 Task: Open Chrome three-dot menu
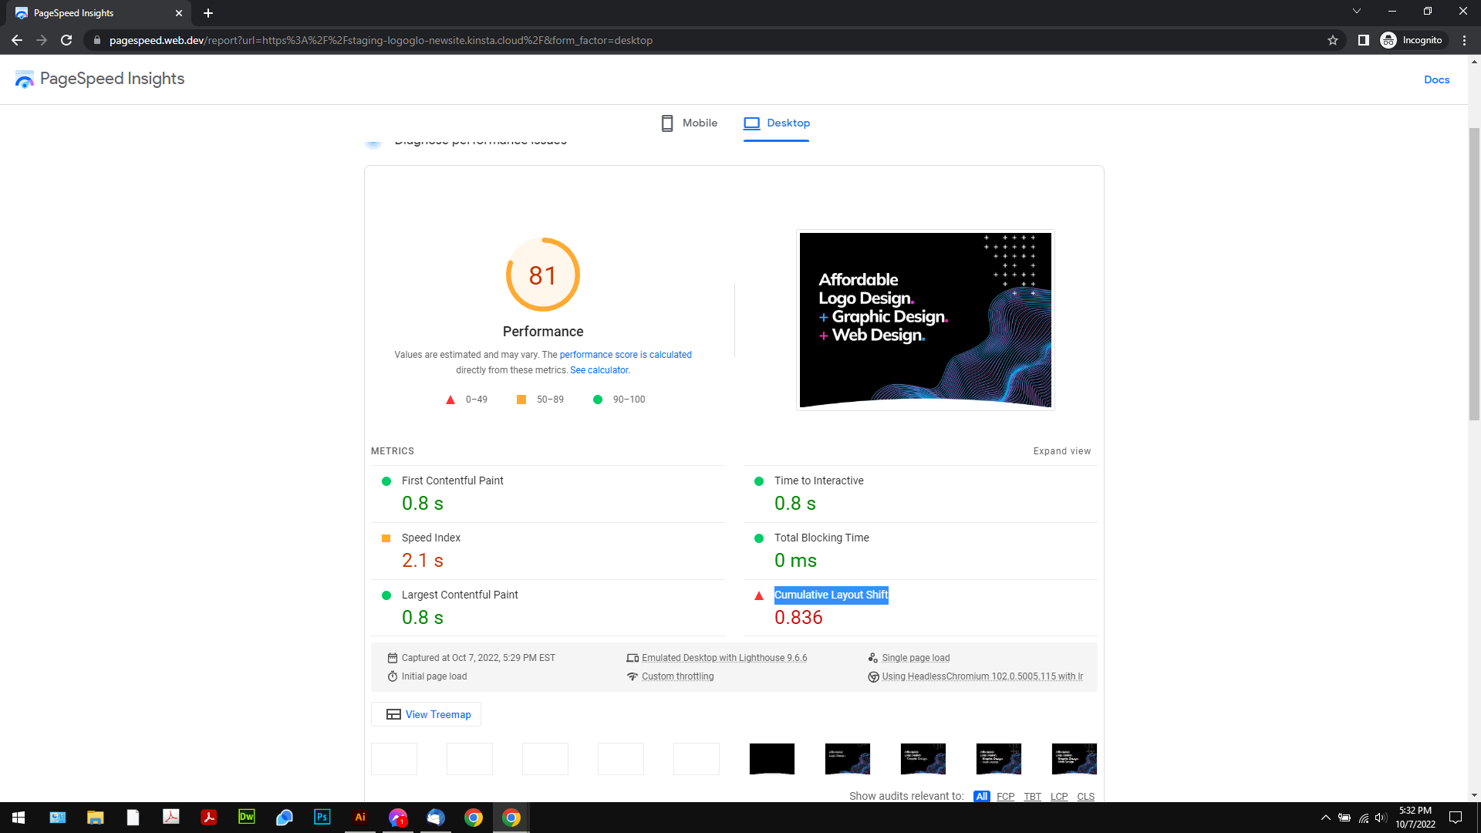(x=1464, y=40)
